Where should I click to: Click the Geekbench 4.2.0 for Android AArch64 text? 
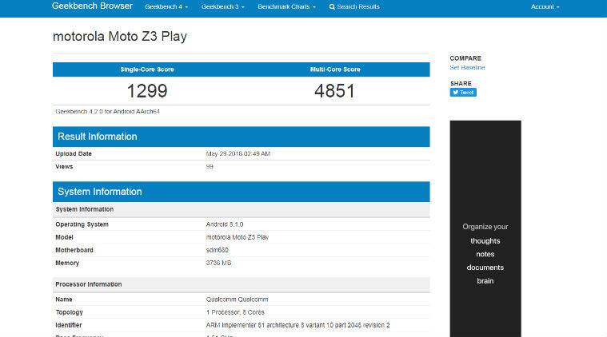pos(108,112)
